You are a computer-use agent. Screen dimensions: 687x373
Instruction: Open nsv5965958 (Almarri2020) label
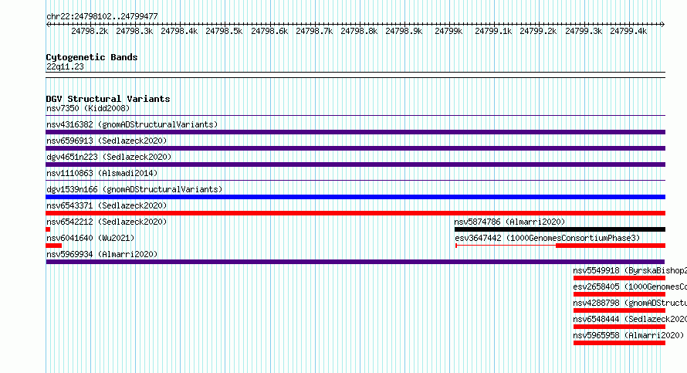click(x=629, y=335)
